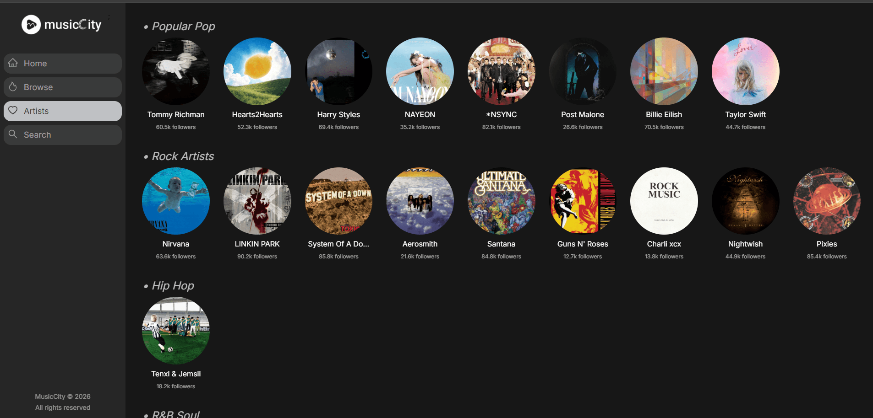Click the NAYEON name link
Screen dimensions: 873x418
(420, 114)
